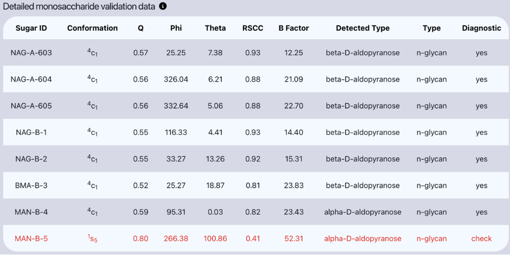Sort by the Q column header
The width and height of the screenshot is (510, 255).
140,28
